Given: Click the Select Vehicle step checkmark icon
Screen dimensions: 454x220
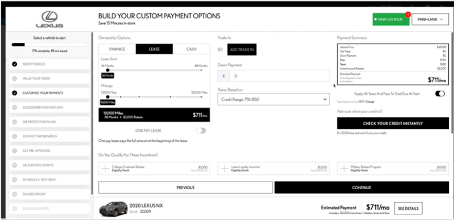Looking at the screenshot, I should tap(15, 64).
